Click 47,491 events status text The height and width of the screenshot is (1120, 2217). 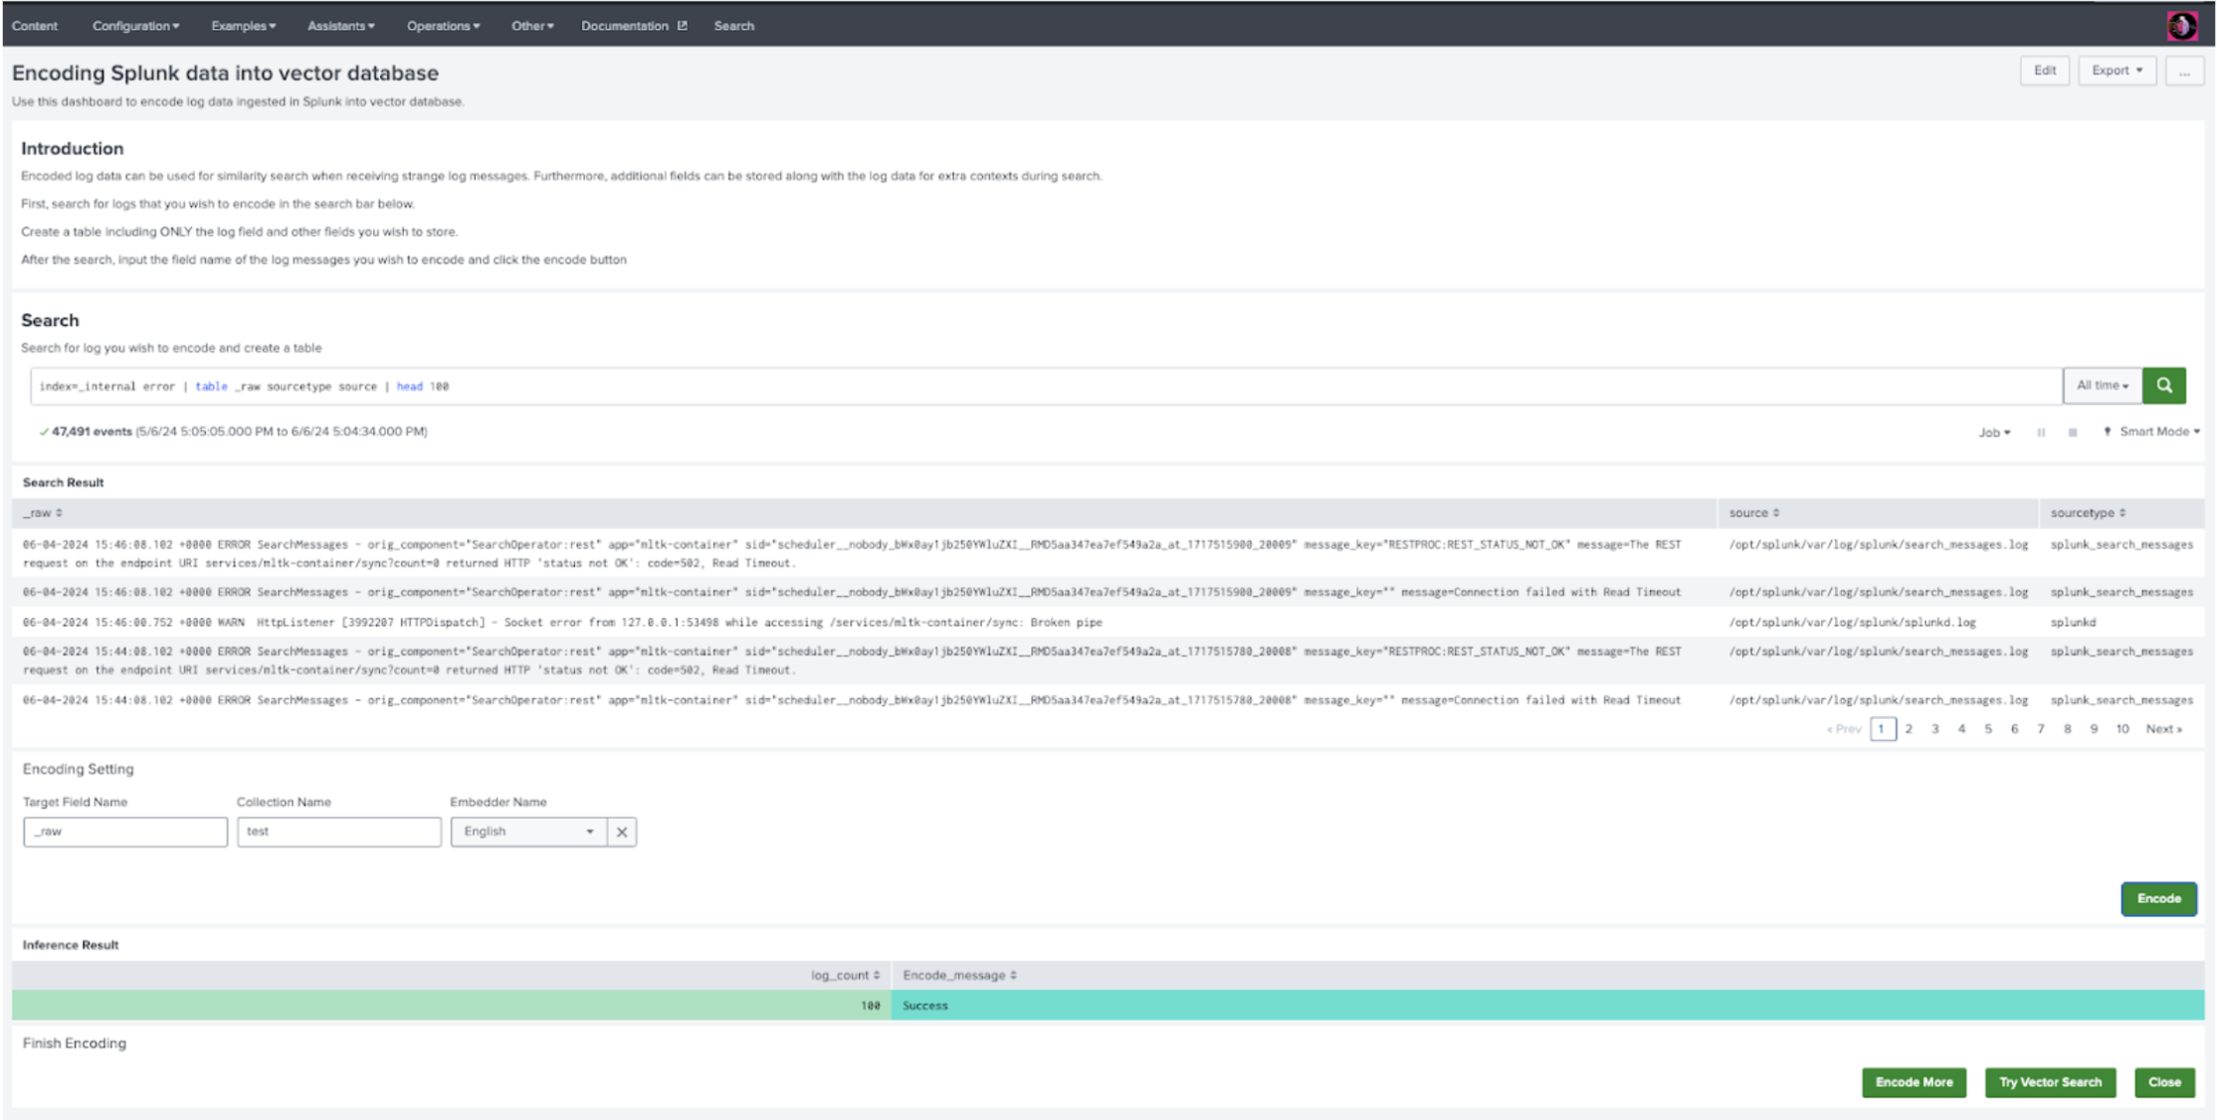coord(91,433)
